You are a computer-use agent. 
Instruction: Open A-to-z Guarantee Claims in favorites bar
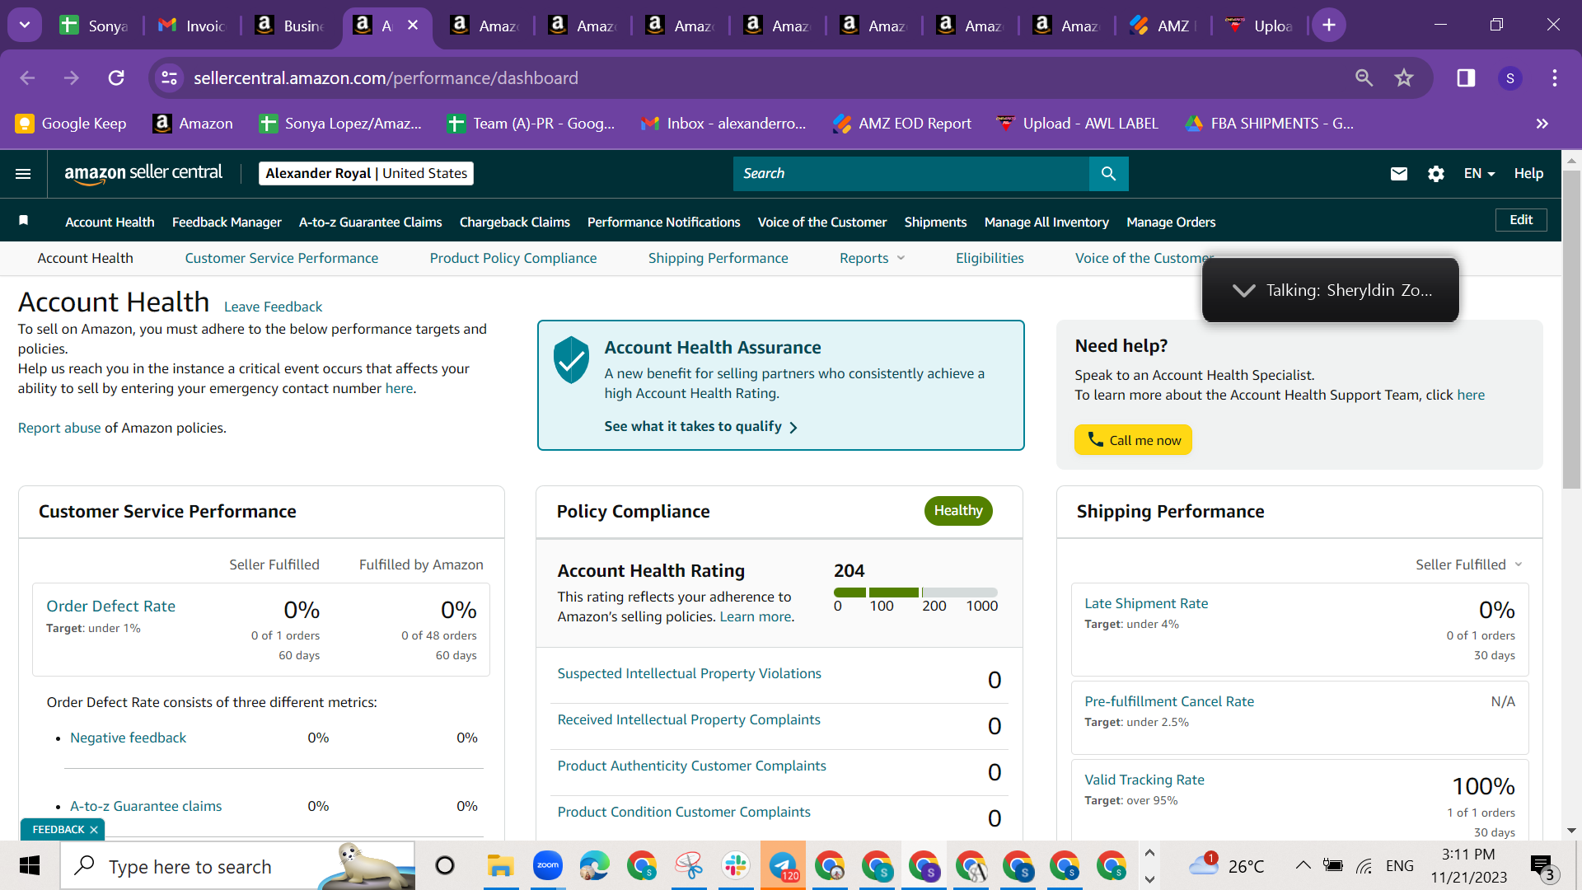(x=371, y=222)
